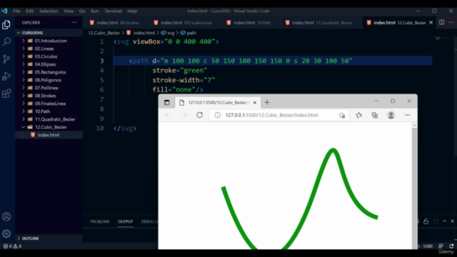Expand the 08.Strokes folder

pyautogui.click(x=24, y=96)
